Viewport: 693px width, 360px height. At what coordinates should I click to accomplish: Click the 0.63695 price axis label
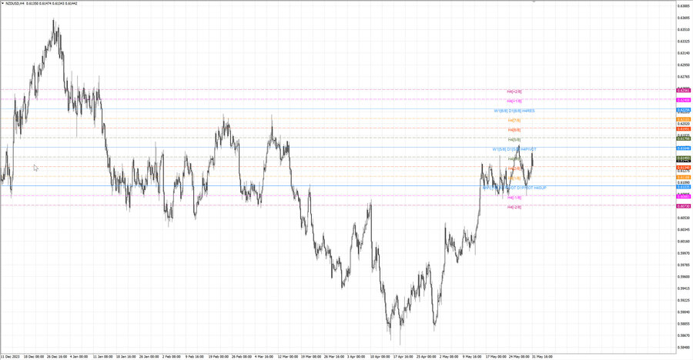[684, 18]
